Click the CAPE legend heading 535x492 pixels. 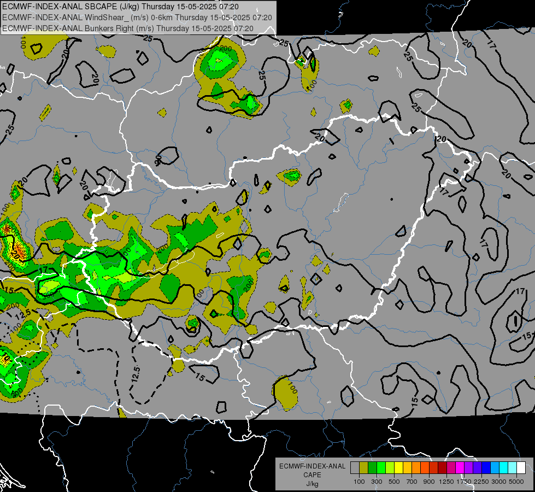click(x=312, y=475)
